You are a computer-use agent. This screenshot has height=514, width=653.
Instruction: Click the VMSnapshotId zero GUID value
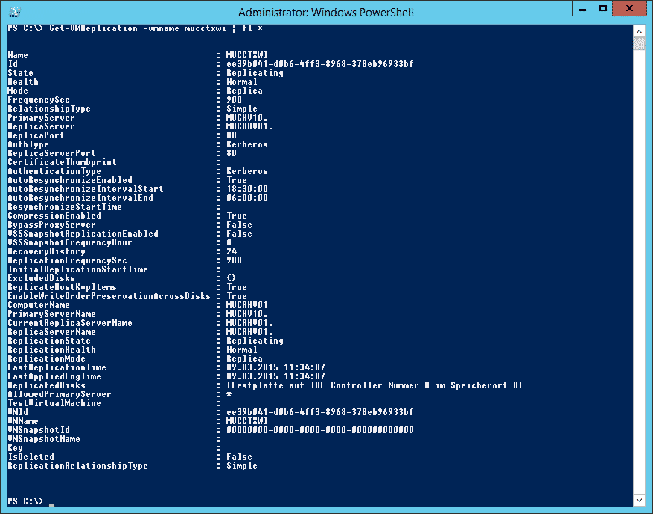[x=320, y=430]
